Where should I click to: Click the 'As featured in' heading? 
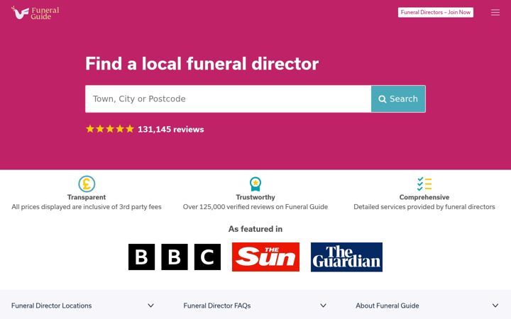[255, 229]
